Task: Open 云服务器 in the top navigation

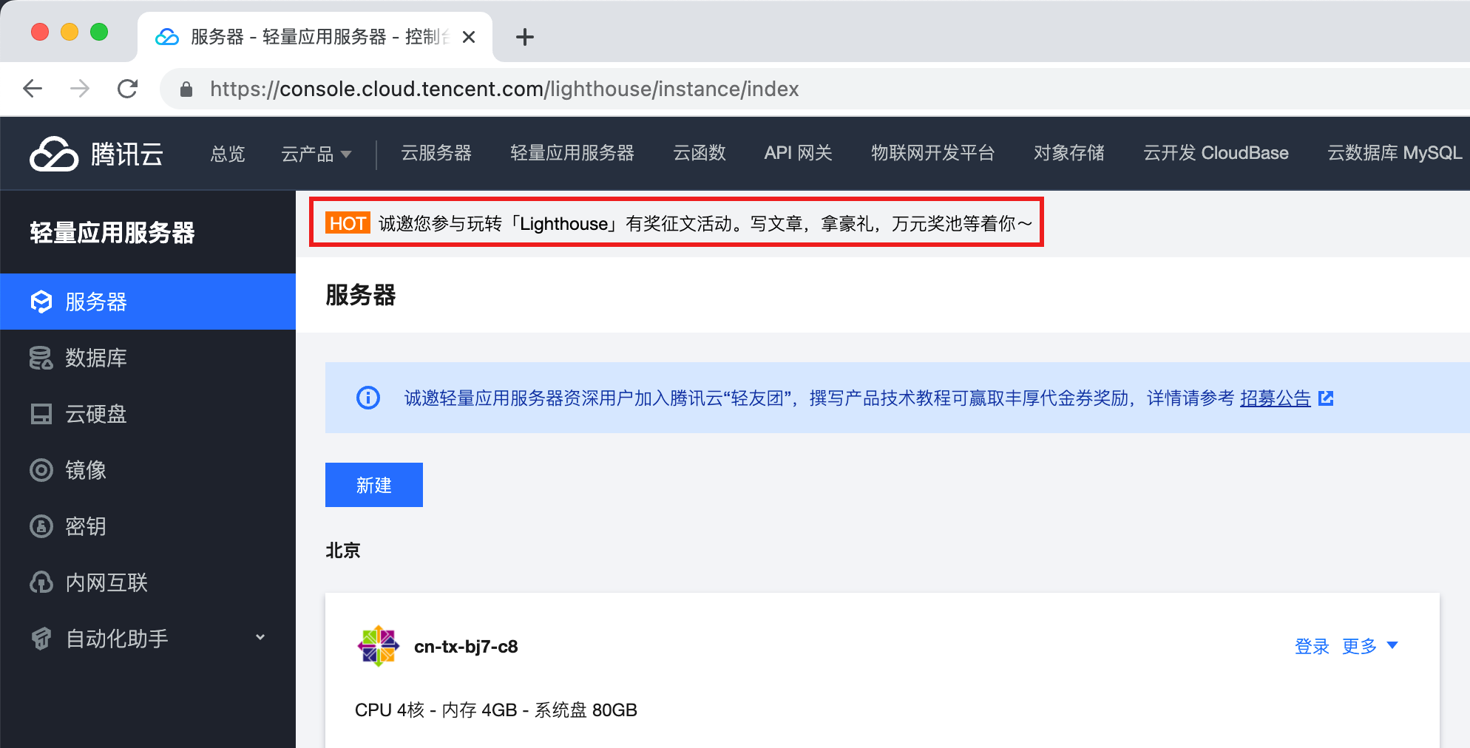Action: pyautogui.click(x=436, y=153)
